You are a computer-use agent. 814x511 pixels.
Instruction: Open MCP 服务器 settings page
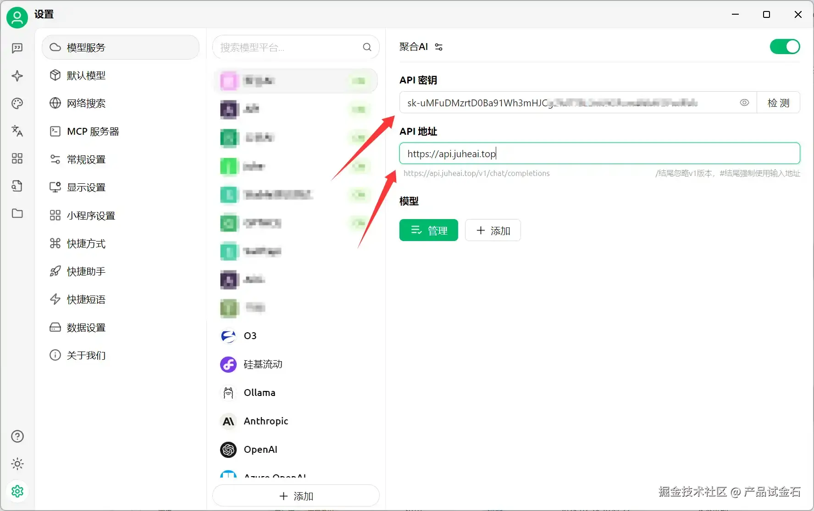(x=93, y=131)
